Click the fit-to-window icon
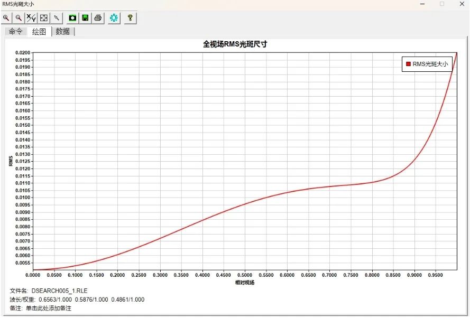This screenshot has width=470, height=318. point(44,18)
